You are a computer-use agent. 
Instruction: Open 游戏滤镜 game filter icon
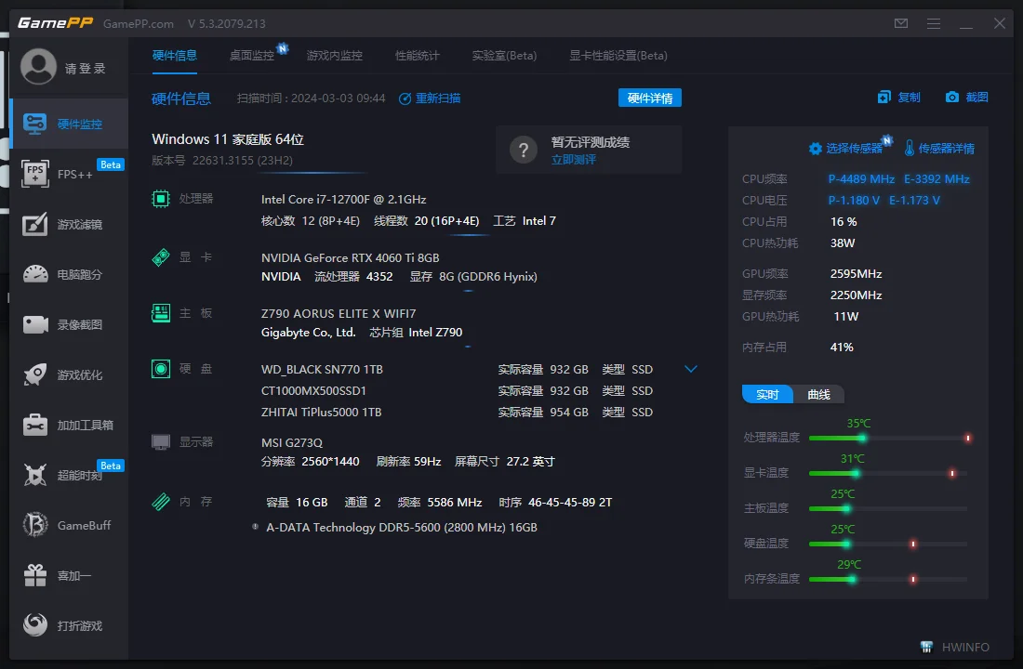(35, 224)
